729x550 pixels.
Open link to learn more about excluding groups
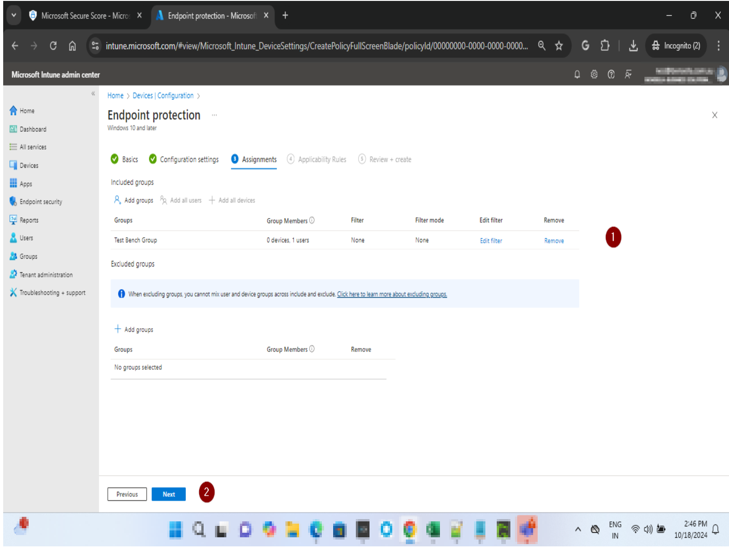pos(392,294)
